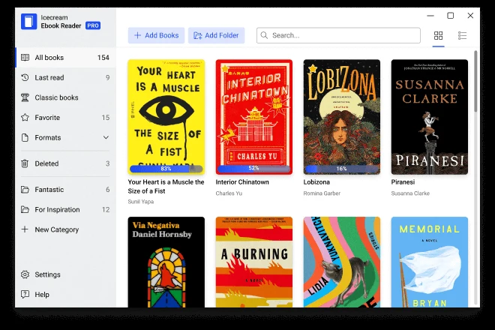The height and width of the screenshot is (330, 495).
Task: Open All books section
Action: tap(66, 58)
